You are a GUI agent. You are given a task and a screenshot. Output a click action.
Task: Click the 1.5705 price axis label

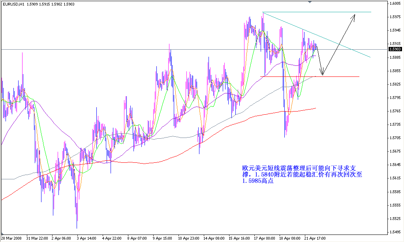coord(395,138)
